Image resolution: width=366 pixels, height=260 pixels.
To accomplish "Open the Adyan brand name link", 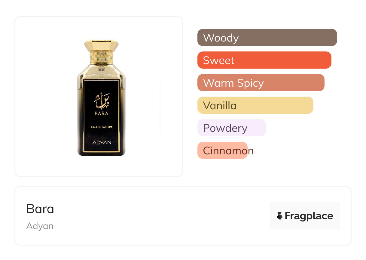I will point(40,226).
